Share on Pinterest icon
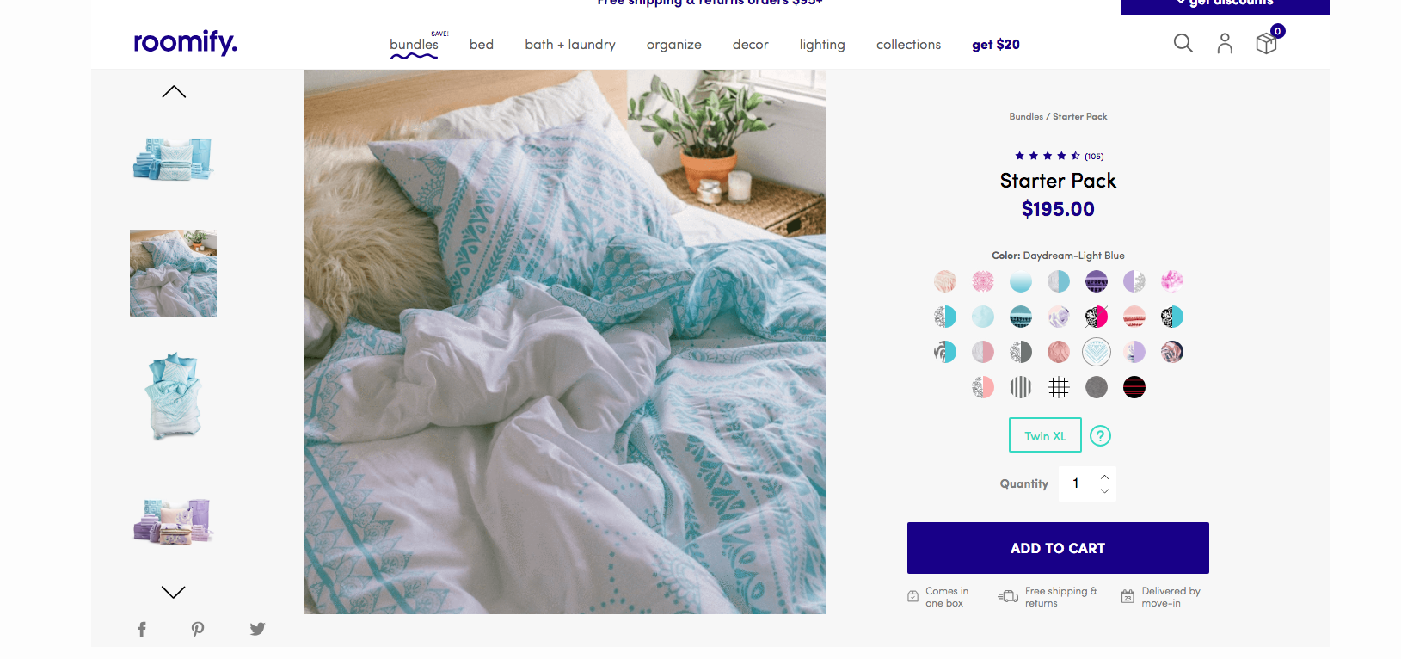The height and width of the screenshot is (659, 1401). pyautogui.click(x=198, y=630)
